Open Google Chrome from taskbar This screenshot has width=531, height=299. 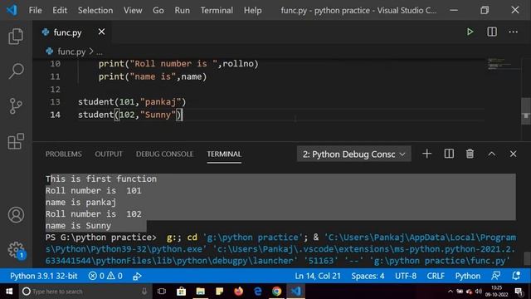pos(276,292)
